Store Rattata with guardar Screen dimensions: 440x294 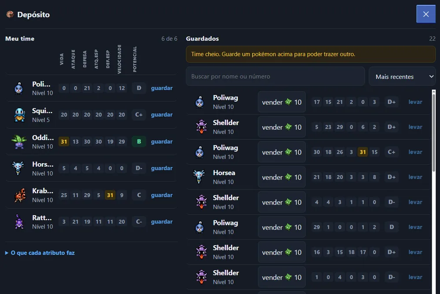click(161, 221)
